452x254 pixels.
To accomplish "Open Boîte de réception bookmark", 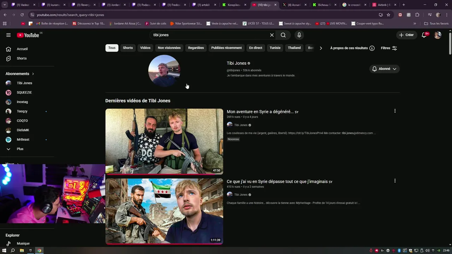I will [x=52, y=24].
